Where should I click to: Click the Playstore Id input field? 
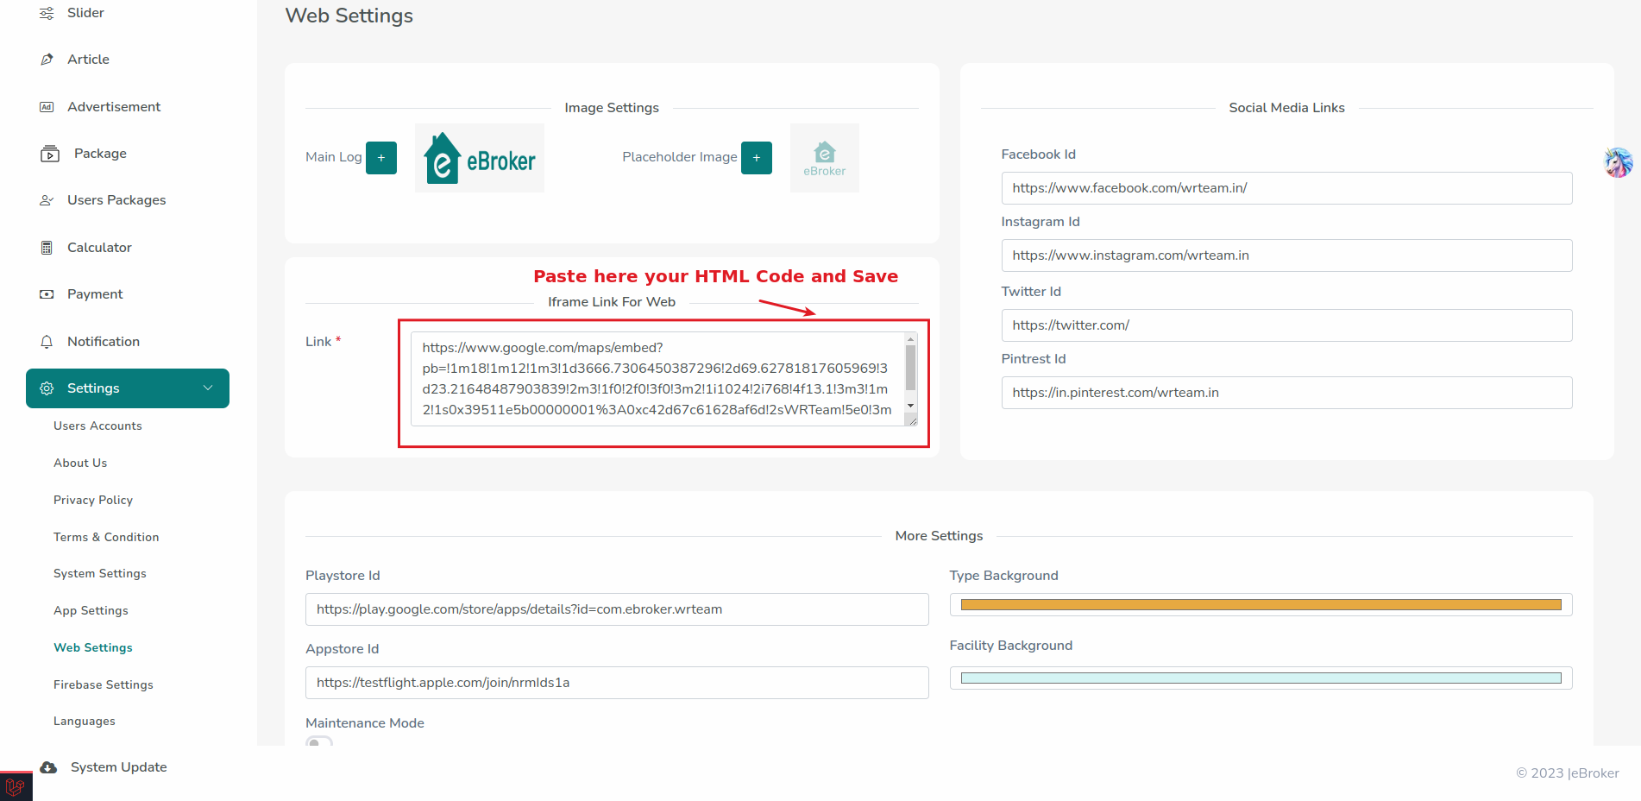coord(617,609)
